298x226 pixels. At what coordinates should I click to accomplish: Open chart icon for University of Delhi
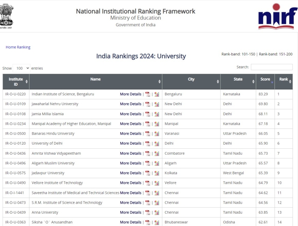pyautogui.click(x=157, y=143)
